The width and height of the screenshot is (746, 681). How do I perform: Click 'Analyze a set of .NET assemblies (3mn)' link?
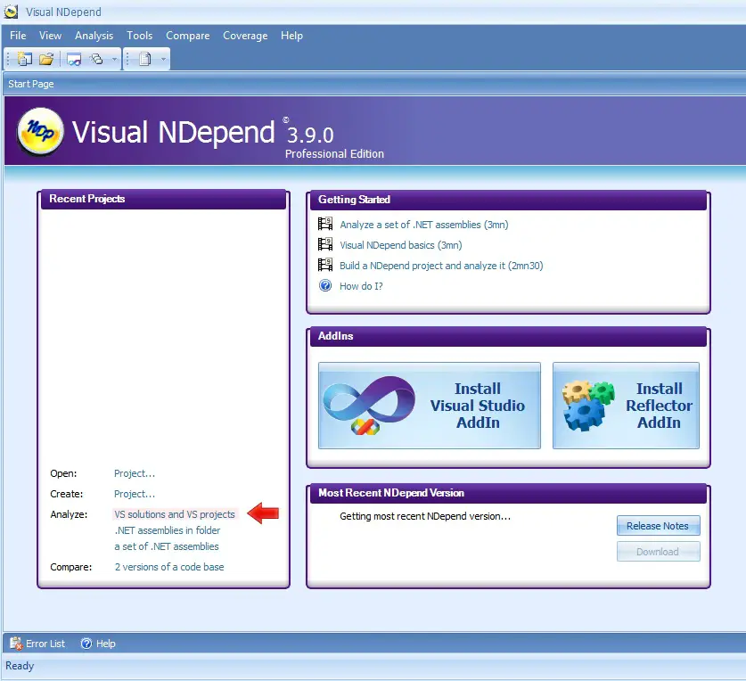coord(424,225)
